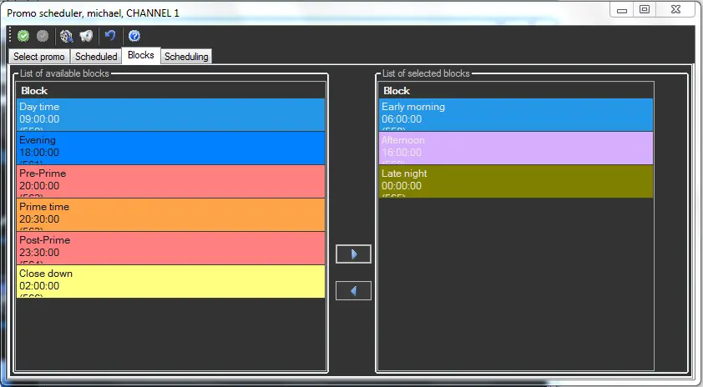Viewport: 703px width, 387px height.
Task: Click the purple Afternoon selected block
Action: point(515,148)
